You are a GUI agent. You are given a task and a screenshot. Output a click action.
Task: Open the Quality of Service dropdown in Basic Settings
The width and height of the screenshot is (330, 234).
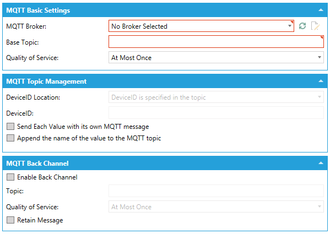coord(216,57)
